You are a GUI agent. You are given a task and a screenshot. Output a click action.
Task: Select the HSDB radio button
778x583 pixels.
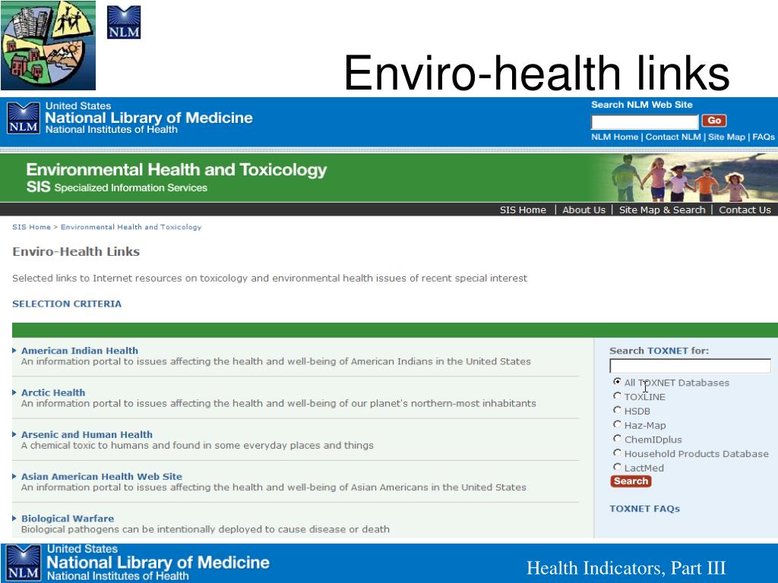coord(617,411)
